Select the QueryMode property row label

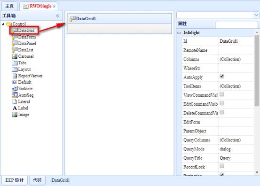(194, 149)
